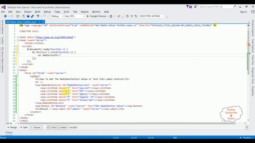This screenshot has width=255, height=143.
Task: Click the Redo toolbar icon
Action: (x=44, y=16)
